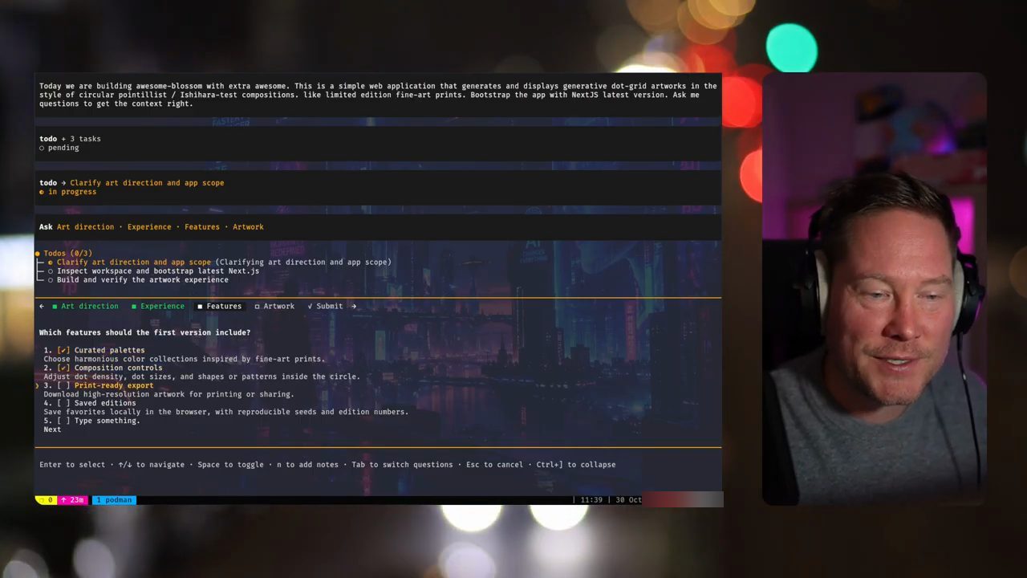Click the 'Ctrl+] to collapse' hint
Viewport: 1027px width, 578px height.
point(576,465)
